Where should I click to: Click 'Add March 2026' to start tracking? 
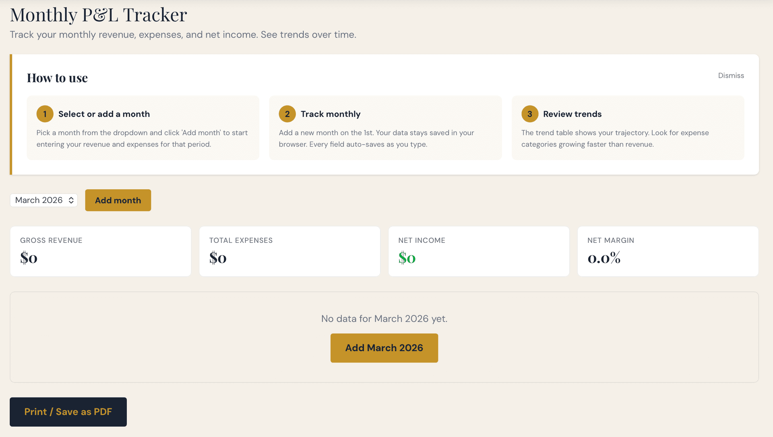coord(384,348)
